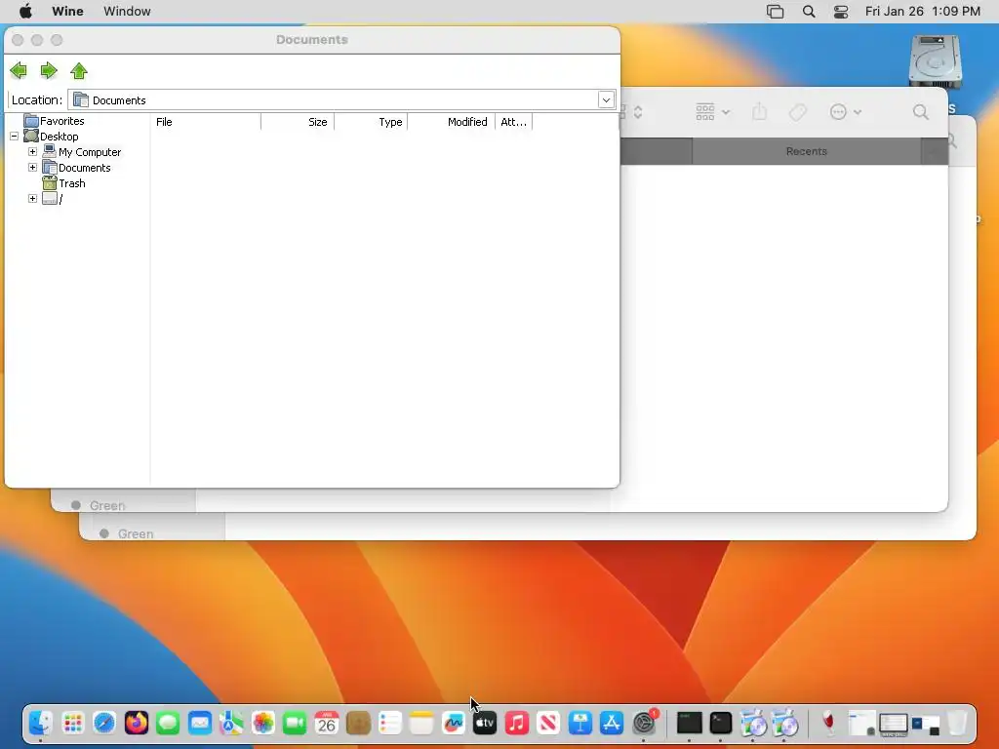The height and width of the screenshot is (749, 999).
Task: Open Calendar from the Dock
Action: pos(326,724)
